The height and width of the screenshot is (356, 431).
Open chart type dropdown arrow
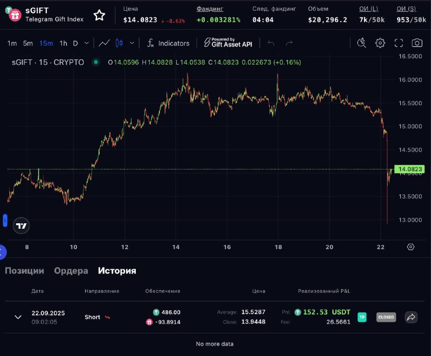(132, 43)
